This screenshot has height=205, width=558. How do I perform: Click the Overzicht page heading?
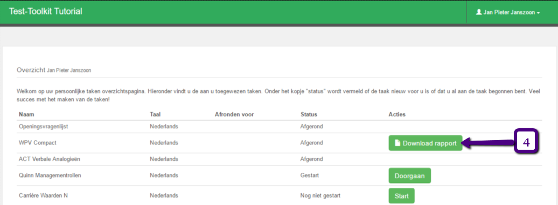[31, 70]
